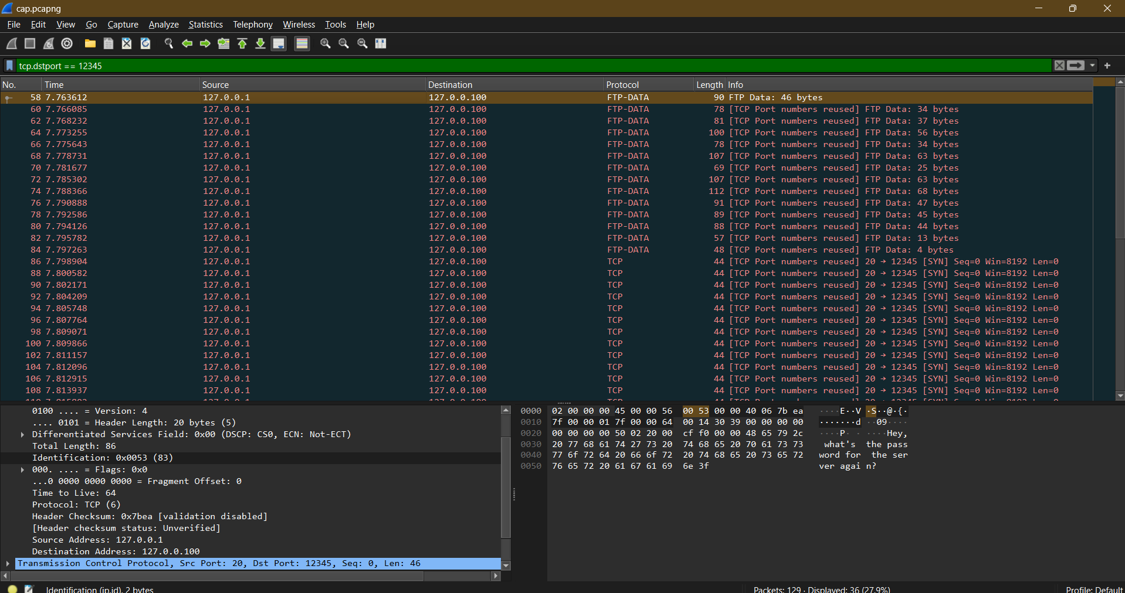Toggle packet list colorization button
The image size is (1125, 593).
301,43
